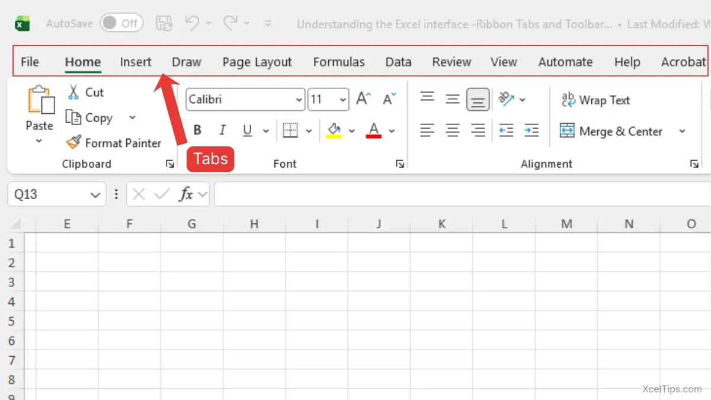The width and height of the screenshot is (711, 400).
Task: Toggle underline formatting
Action: tap(247, 130)
